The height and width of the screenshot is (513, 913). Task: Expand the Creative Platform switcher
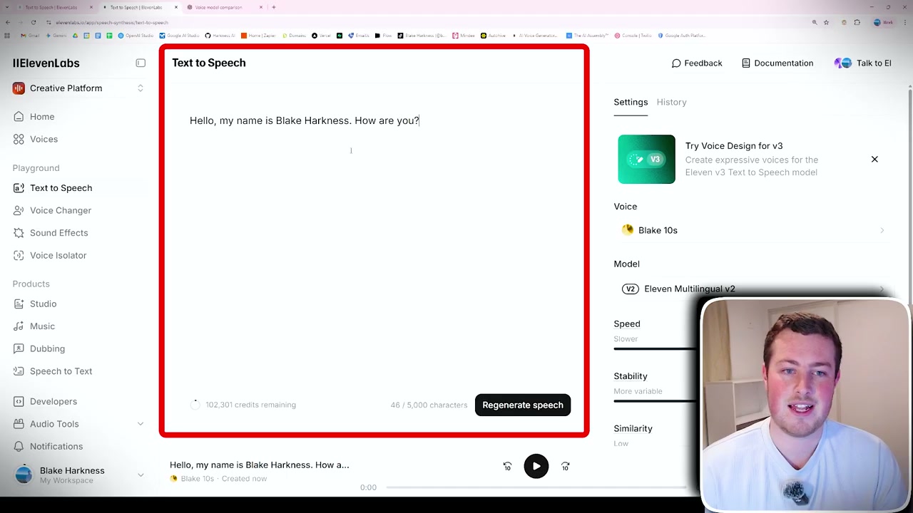[x=78, y=88]
